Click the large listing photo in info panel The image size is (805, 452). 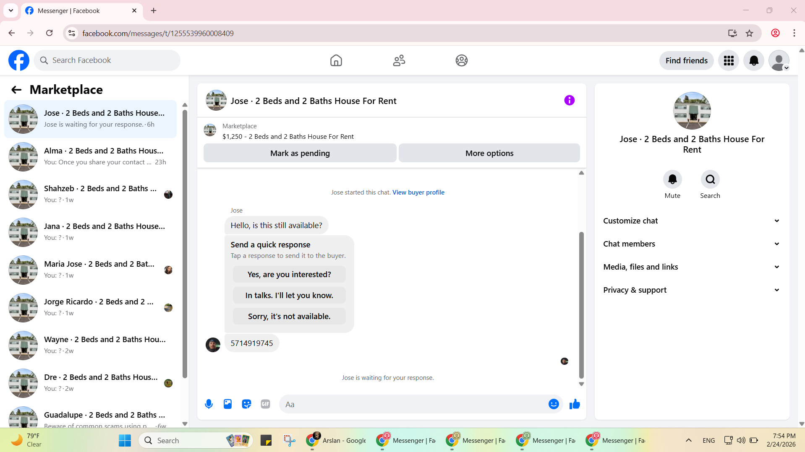pyautogui.click(x=692, y=111)
